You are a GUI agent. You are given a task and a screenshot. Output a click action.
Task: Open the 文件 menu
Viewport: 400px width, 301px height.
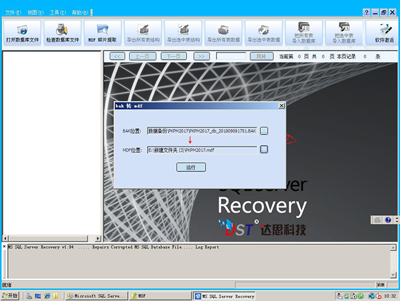pos(13,12)
